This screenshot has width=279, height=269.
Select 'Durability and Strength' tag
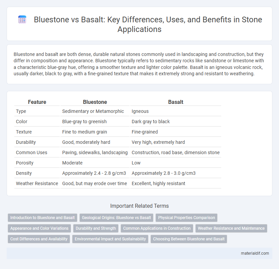[x=96, y=228]
